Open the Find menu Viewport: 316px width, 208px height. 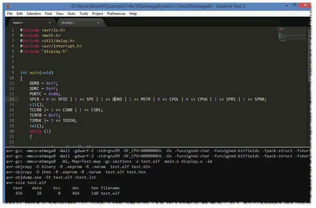coord(48,13)
